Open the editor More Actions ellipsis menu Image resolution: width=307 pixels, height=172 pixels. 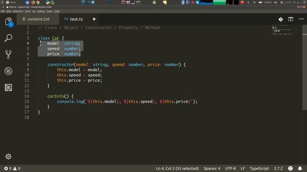301,19
